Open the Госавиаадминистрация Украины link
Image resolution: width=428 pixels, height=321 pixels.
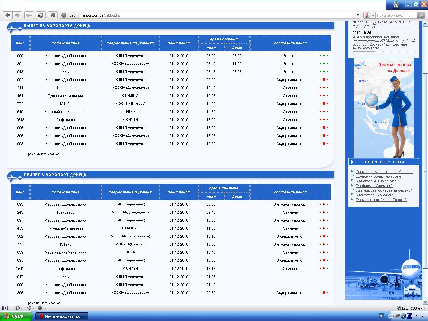pyautogui.click(x=385, y=172)
